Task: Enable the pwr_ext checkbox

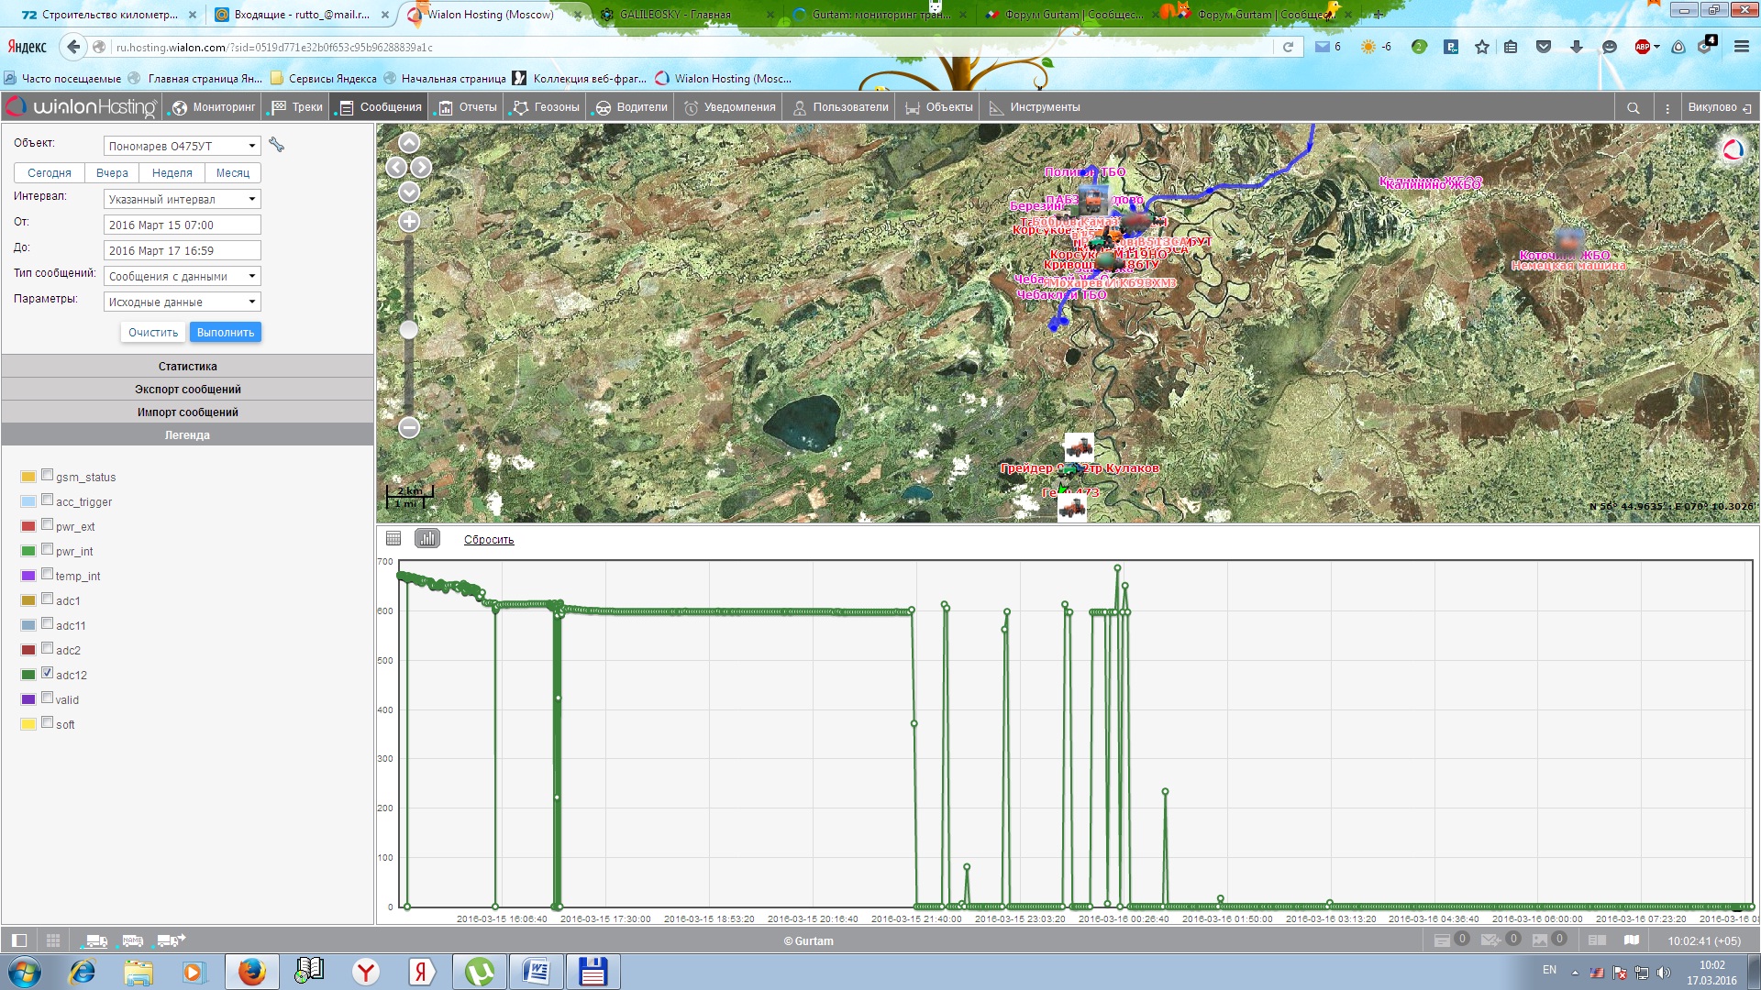Action: 47,524
